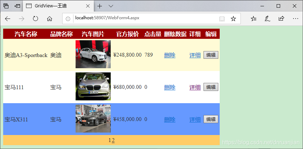Image resolution: width=303 pixels, height=149 pixels.
Task: Click the white Audi A3 car picture
Action: pyautogui.click(x=93, y=54)
